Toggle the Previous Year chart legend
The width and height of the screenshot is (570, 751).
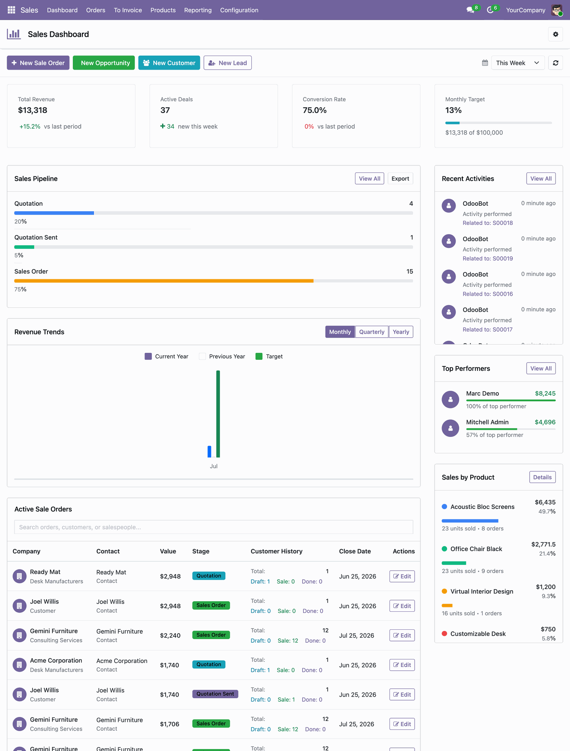tap(222, 356)
